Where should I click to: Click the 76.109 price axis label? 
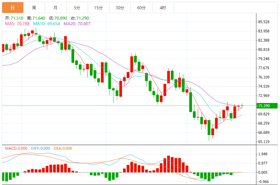point(264,77)
